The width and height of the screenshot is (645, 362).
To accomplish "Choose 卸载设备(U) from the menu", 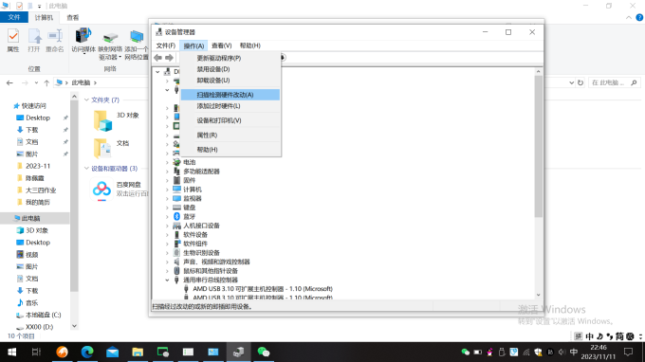I will coord(230,81).
